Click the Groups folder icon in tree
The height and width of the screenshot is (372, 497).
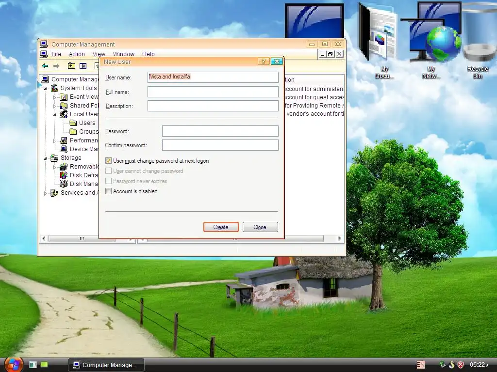coord(73,132)
